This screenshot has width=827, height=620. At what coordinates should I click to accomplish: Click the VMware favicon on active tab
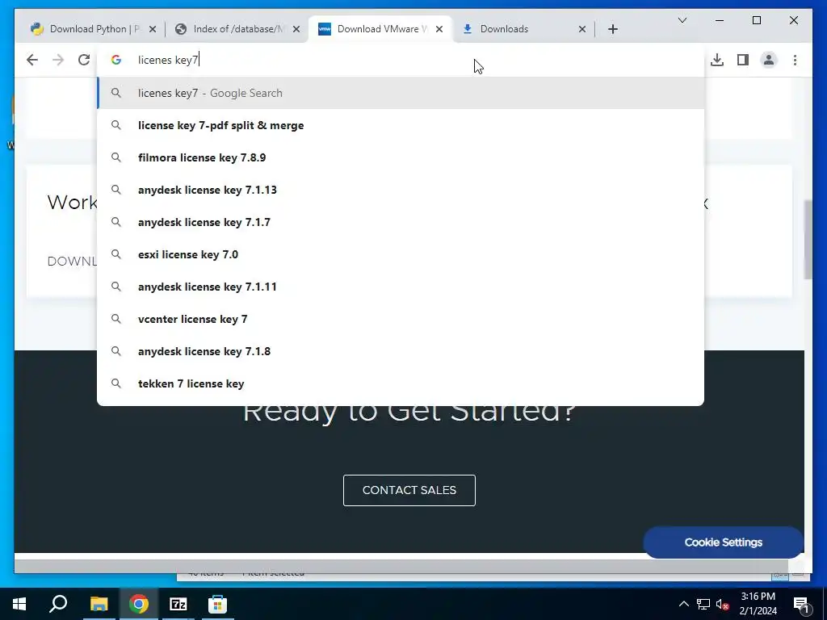point(325,29)
